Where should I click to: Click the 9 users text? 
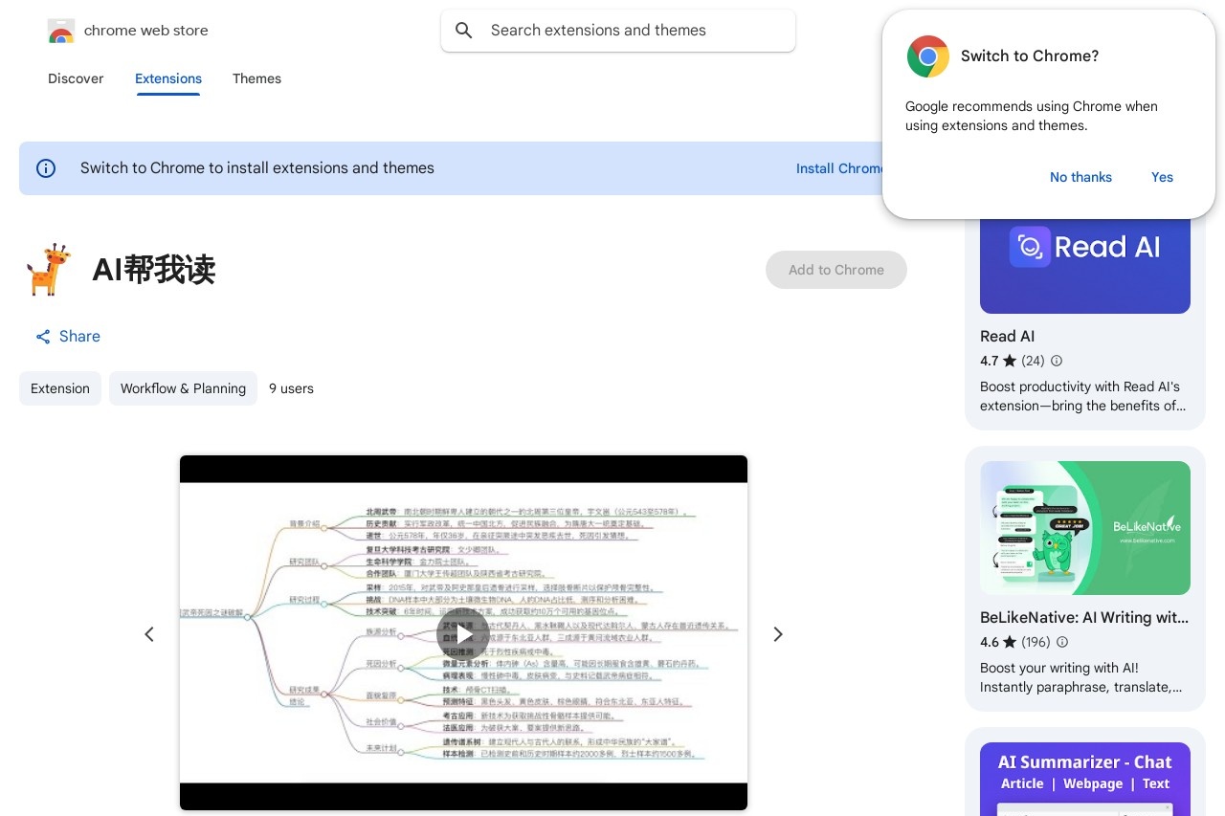point(291,388)
